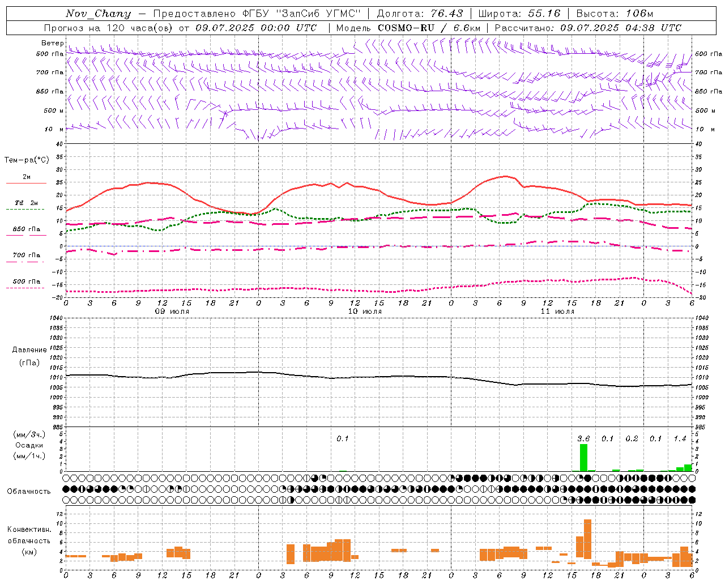The height and width of the screenshot is (580, 725).
Task: Click the model name 'COSMO-RU / 6.6км'
Action: pyautogui.click(x=429, y=28)
